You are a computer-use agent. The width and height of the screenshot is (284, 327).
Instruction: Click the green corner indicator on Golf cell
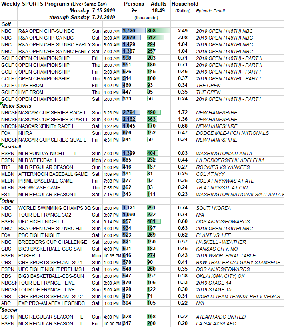[1, 22]
